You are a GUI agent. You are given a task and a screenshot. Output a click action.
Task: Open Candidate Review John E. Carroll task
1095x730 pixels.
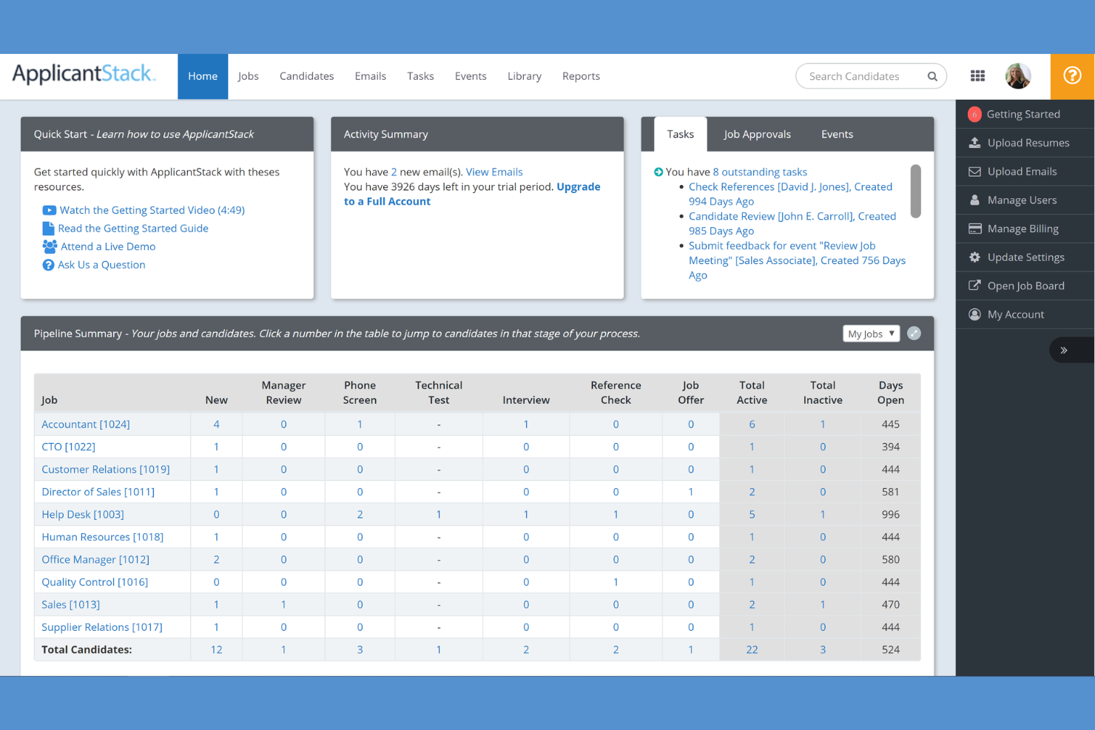(792, 223)
